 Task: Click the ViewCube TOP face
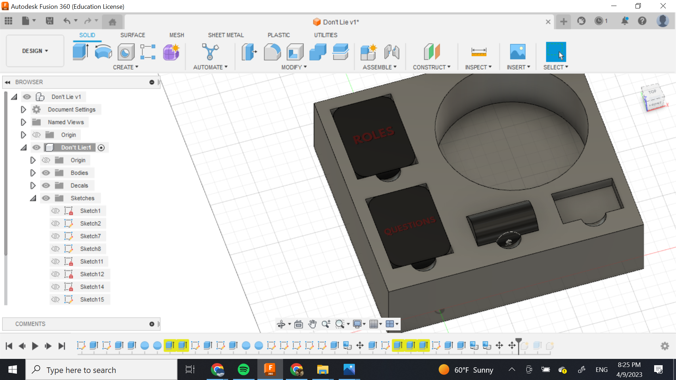652,92
